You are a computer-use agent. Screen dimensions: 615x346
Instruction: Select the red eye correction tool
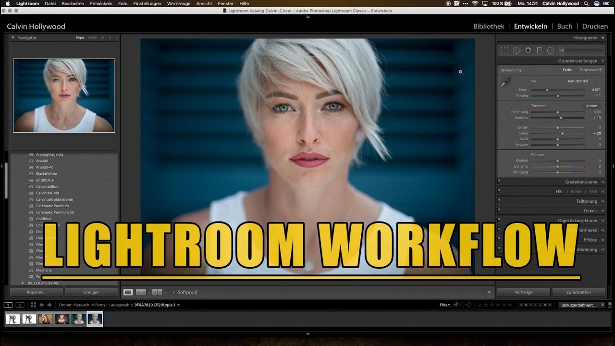click(x=528, y=50)
